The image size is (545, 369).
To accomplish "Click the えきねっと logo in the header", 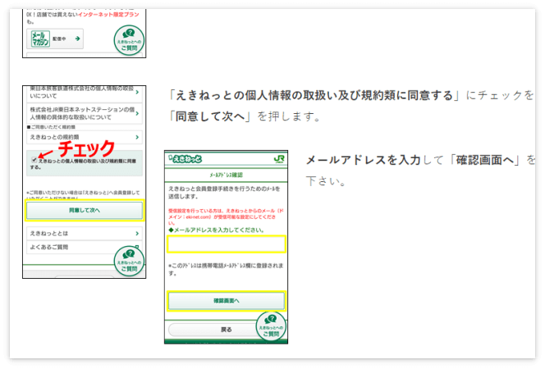I will 185,159.
